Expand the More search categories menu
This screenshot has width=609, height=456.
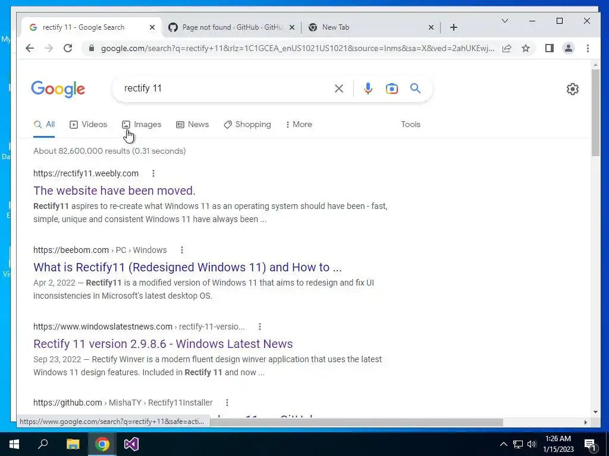click(299, 125)
